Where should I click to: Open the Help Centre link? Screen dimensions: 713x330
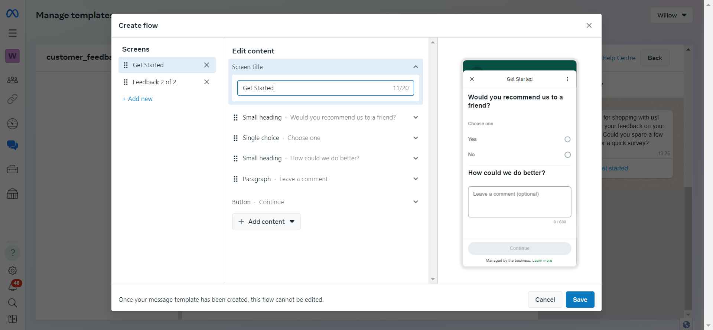[x=619, y=58]
